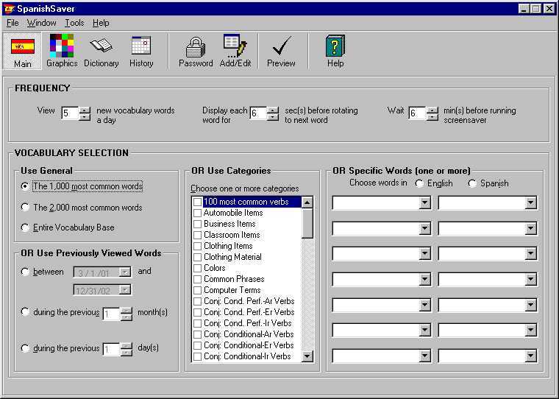This screenshot has height=399, width=559.
Task: Open third row left specific word dropdown
Action: (424, 254)
